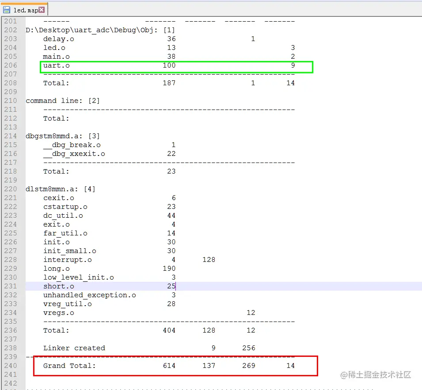Click 'Linker created' text

pyautogui.click(x=74, y=348)
